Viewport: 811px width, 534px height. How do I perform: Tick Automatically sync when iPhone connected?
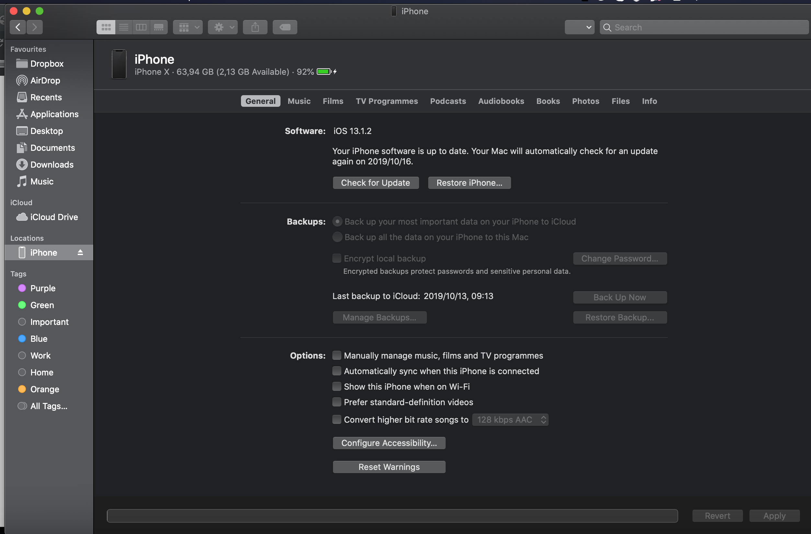pos(337,371)
